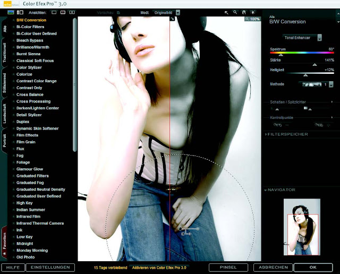Open the Methode dropdown arrow
Image resolution: width=340 pixels, height=274 pixels.
(331, 84)
